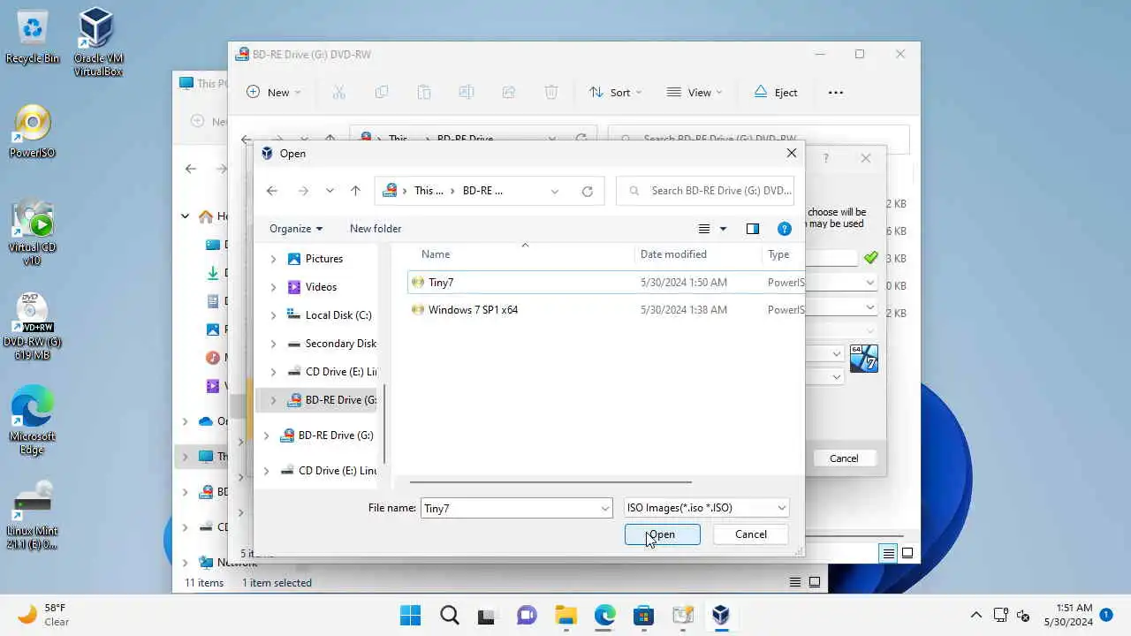This screenshot has height=636, width=1131.
Task: Expand Local Disk (C:) tree node
Action: pyautogui.click(x=273, y=315)
